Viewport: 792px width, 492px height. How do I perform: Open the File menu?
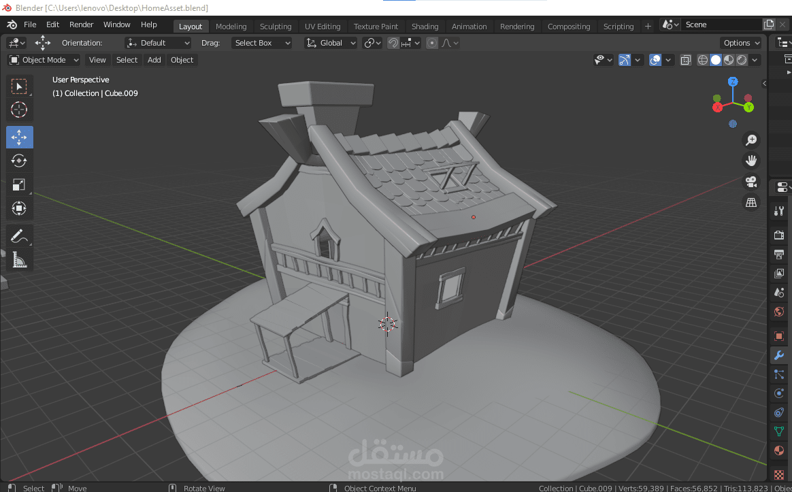(30, 24)
